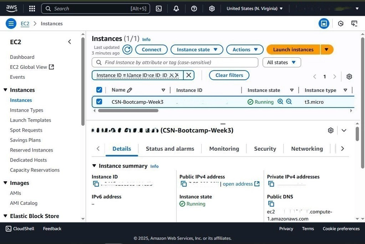The height and width of the screenshot is (244, 365).
Task: Toggle the blue hamburger navigation menu
Action: point(11,24)
